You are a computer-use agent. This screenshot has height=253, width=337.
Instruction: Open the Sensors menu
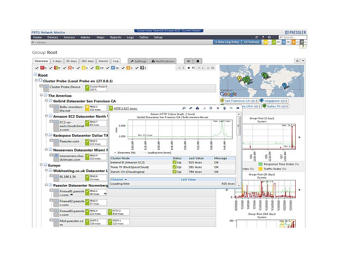(69, 37)
